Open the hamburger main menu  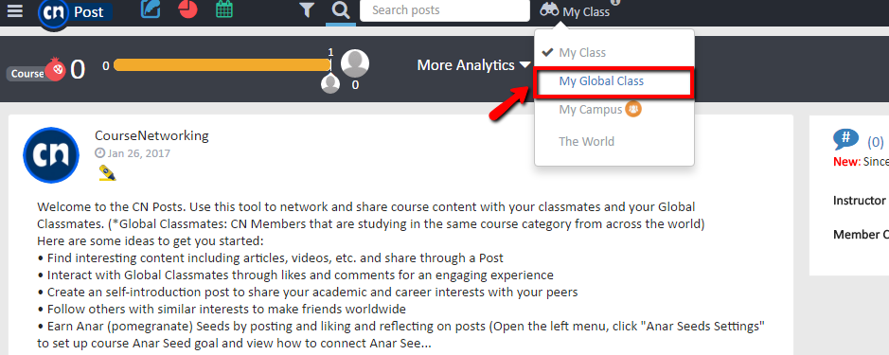tap(15, 9)
